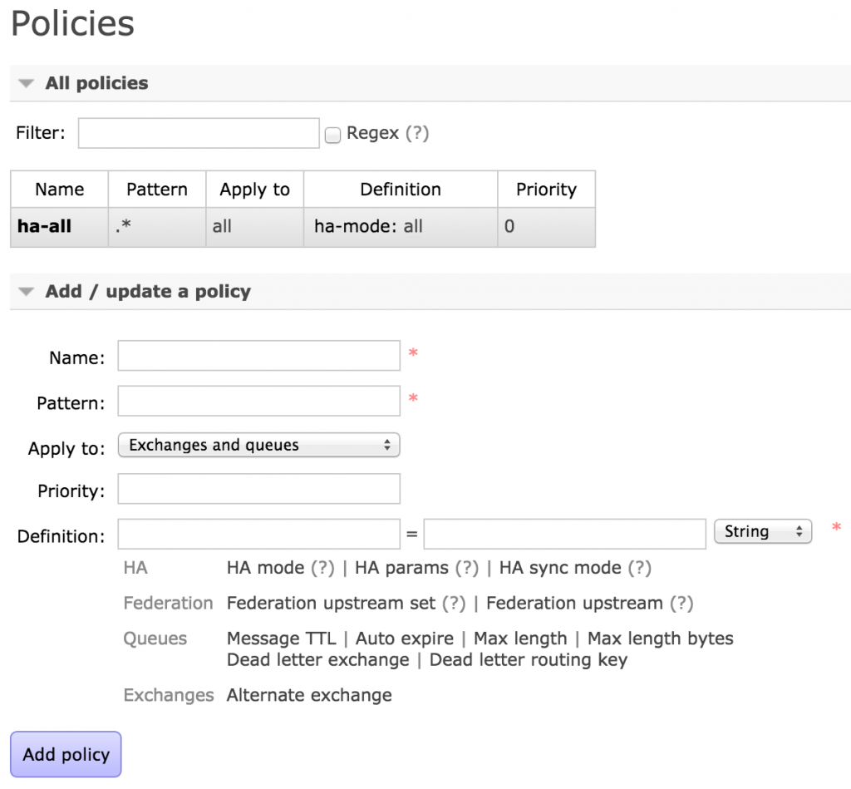Open the Apply to dropdown
Image resolution: width=851 pixels, height=789 pixels.
point(258,446)
